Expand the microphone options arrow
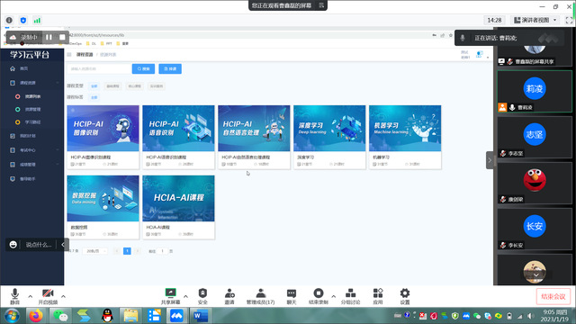This screenshot has width=576, height=324. pyautogui.click(x=30, y=296)
